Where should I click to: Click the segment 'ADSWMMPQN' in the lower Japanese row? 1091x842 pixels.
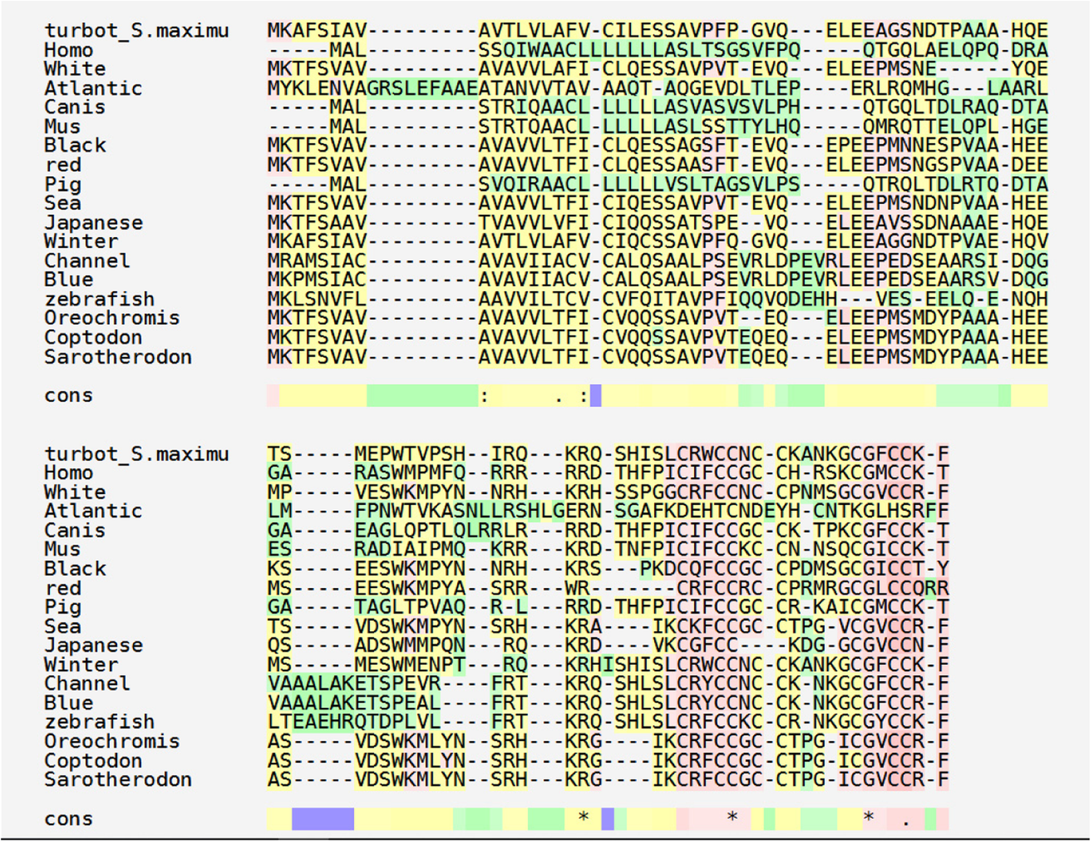[410, 646]
